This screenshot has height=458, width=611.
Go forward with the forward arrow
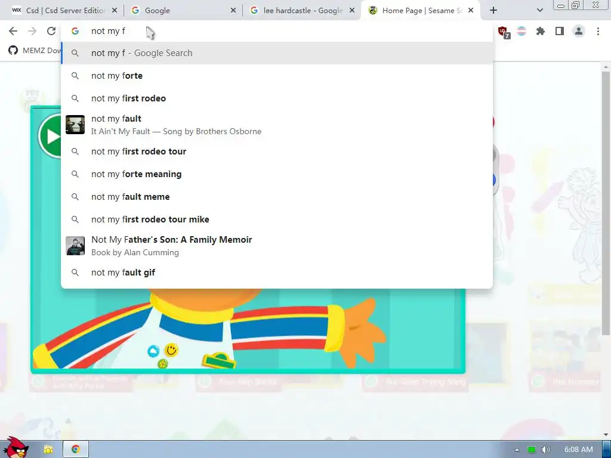[32, 31]
